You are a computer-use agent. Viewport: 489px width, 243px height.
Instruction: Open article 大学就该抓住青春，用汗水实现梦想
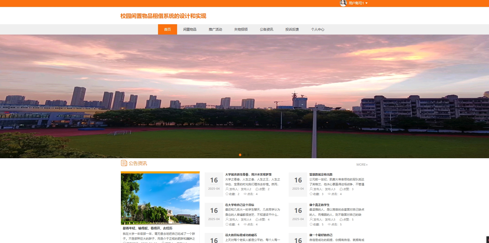248,174
